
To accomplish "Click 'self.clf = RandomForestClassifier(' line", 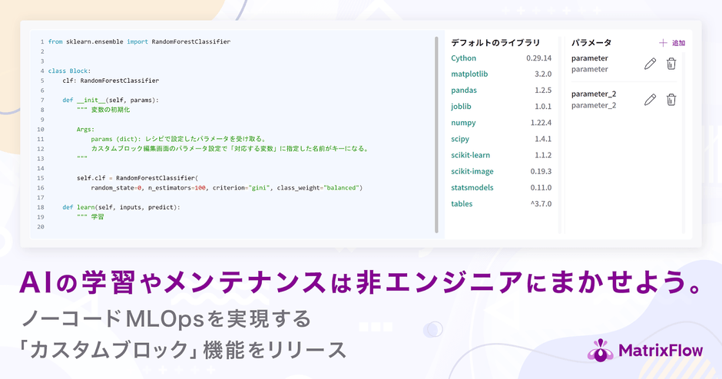I will click(x=137, y=178).
